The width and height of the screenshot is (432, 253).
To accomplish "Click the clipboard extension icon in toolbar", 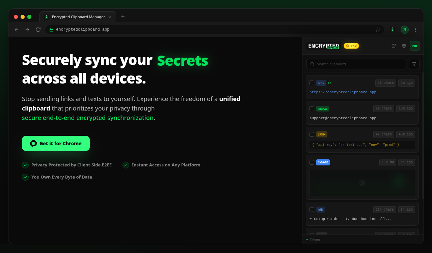I will [x=392, y=30].
